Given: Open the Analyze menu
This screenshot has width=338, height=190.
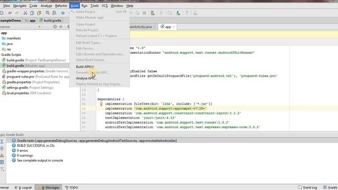Looking at the screenshot, I should (46, 6).
